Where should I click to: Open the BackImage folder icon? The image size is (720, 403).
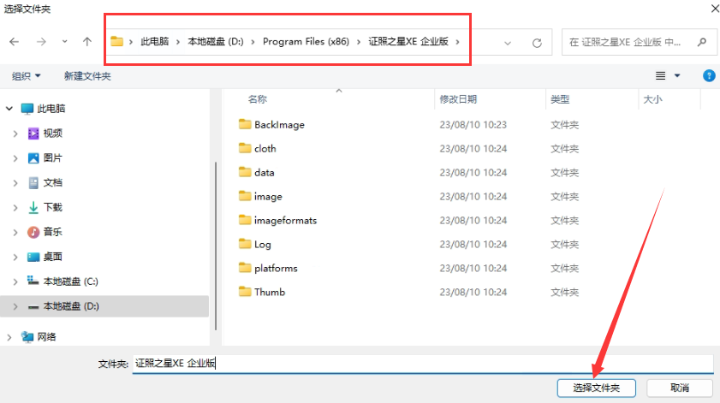pos(245,125)
